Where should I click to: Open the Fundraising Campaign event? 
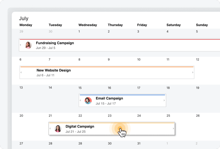pyautogui.click(x=119, y=45)
